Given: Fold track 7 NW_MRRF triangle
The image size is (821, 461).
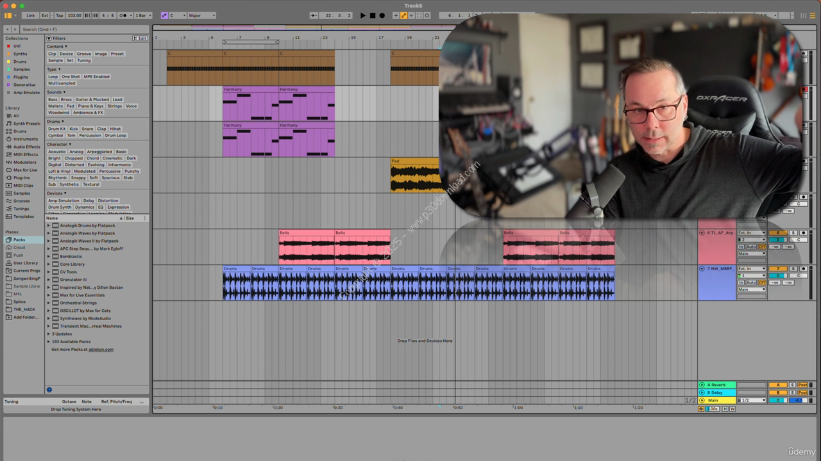Looking at the screenshot, I should 702,269.
